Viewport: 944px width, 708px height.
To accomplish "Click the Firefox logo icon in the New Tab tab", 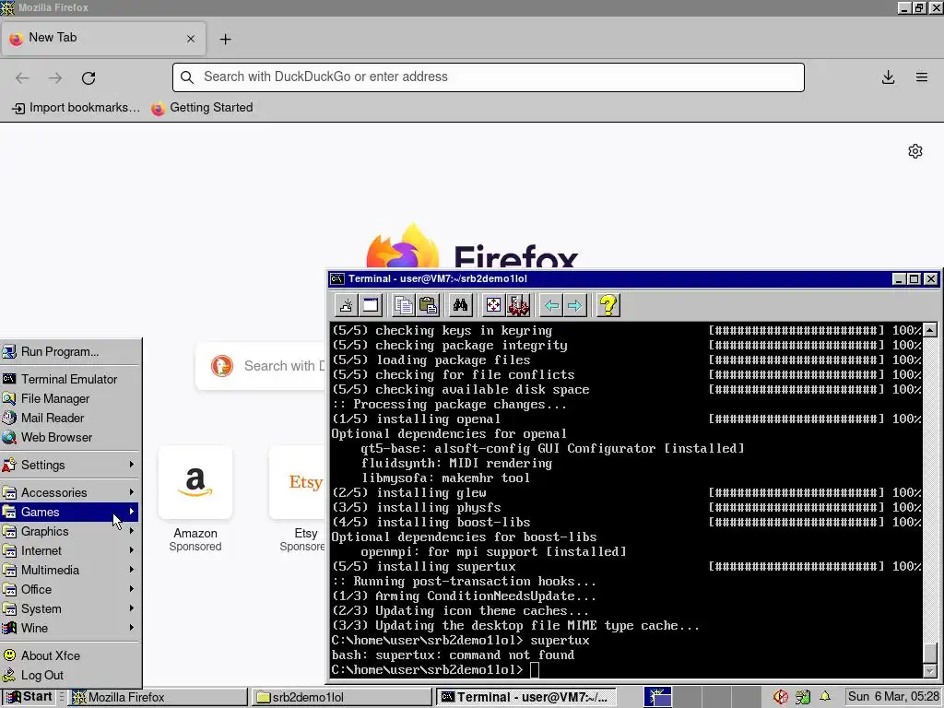I will 17,39.
